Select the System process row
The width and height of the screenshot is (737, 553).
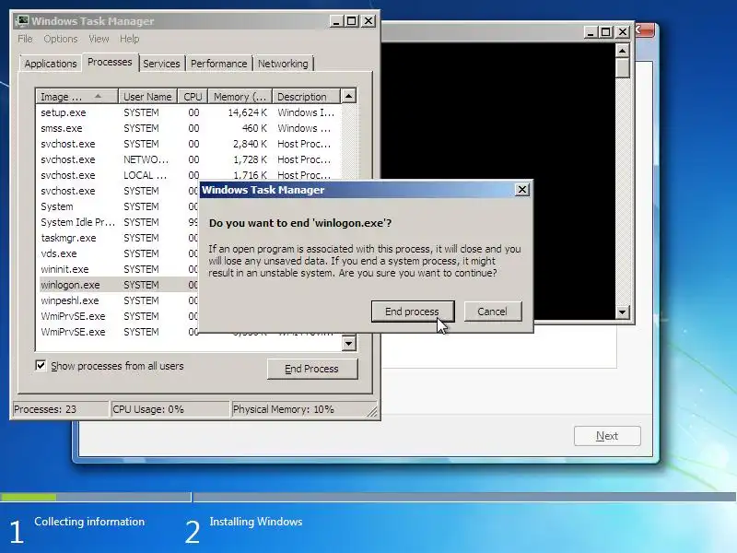118,206
